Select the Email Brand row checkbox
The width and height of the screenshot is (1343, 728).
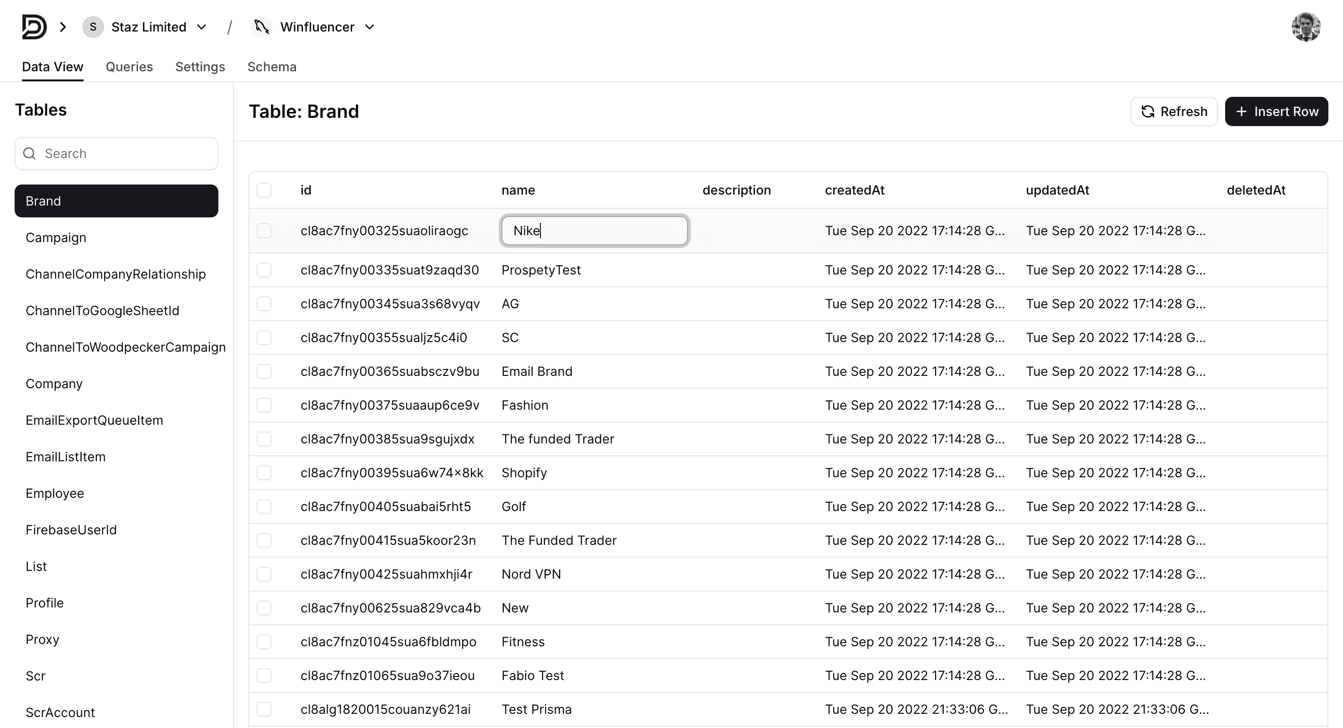point(264,372)
